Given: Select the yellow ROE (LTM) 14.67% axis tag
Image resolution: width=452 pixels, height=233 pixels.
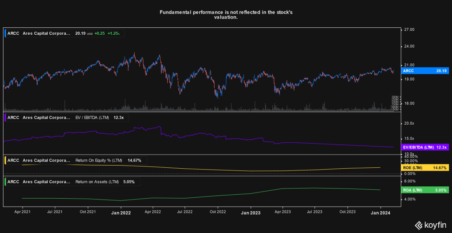Looking at the screenshot, I should point(425,168).
